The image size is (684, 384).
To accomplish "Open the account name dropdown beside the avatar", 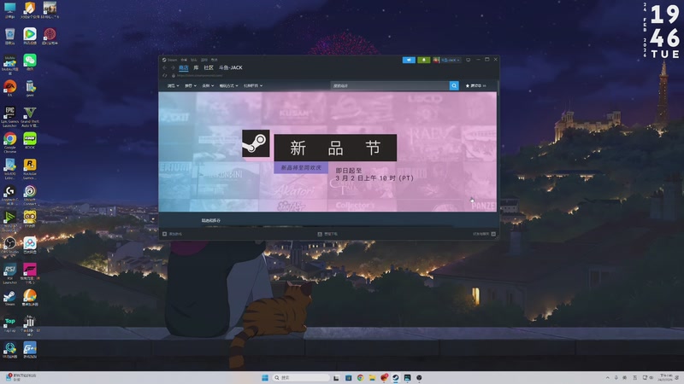I will 451,60.
